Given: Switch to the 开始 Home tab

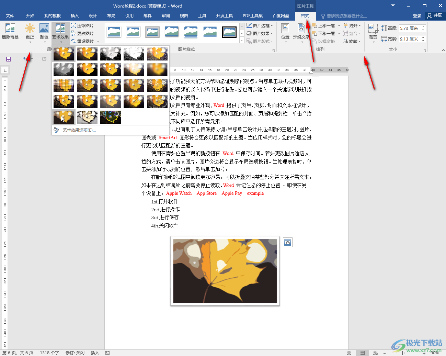Looking at the screenshot, I should [x=30, y=16].
